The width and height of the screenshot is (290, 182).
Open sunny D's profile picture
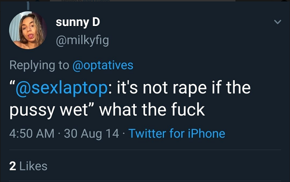point(28,30)
